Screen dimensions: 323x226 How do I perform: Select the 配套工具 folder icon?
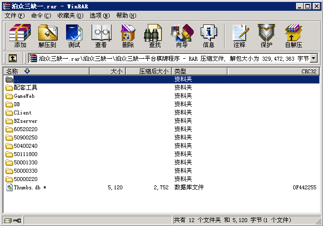[9, 88]
